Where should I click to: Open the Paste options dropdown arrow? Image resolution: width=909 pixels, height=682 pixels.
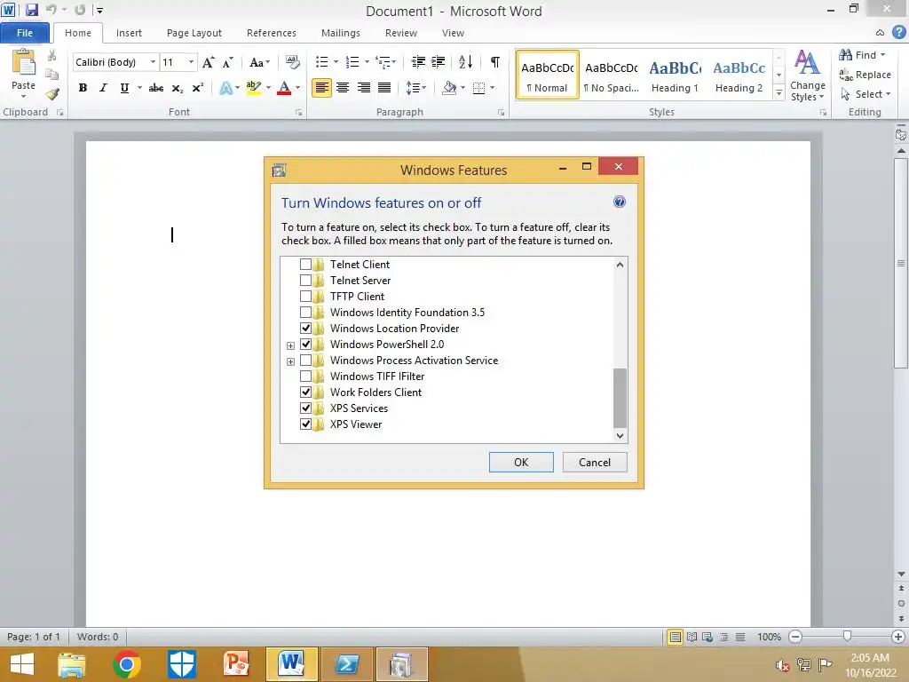[x=23, y=96]
